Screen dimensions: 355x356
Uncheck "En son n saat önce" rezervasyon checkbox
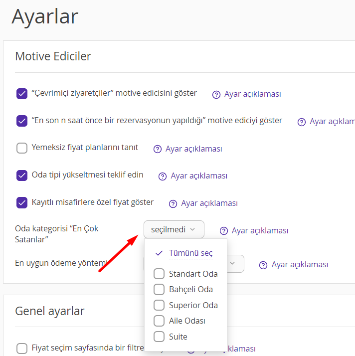tap(22, 121)
